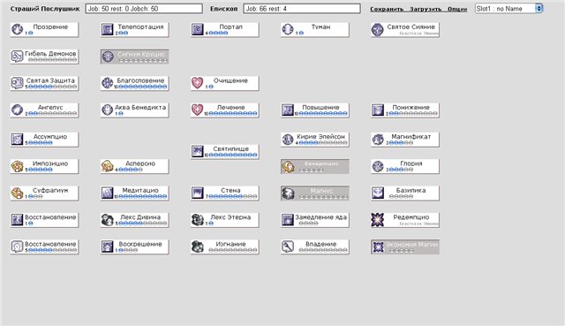Click the Импозицио hand icon
565x326 pixels.
coord(17,166)
